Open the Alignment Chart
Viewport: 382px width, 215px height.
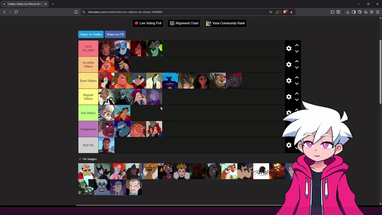coord(184,23)
